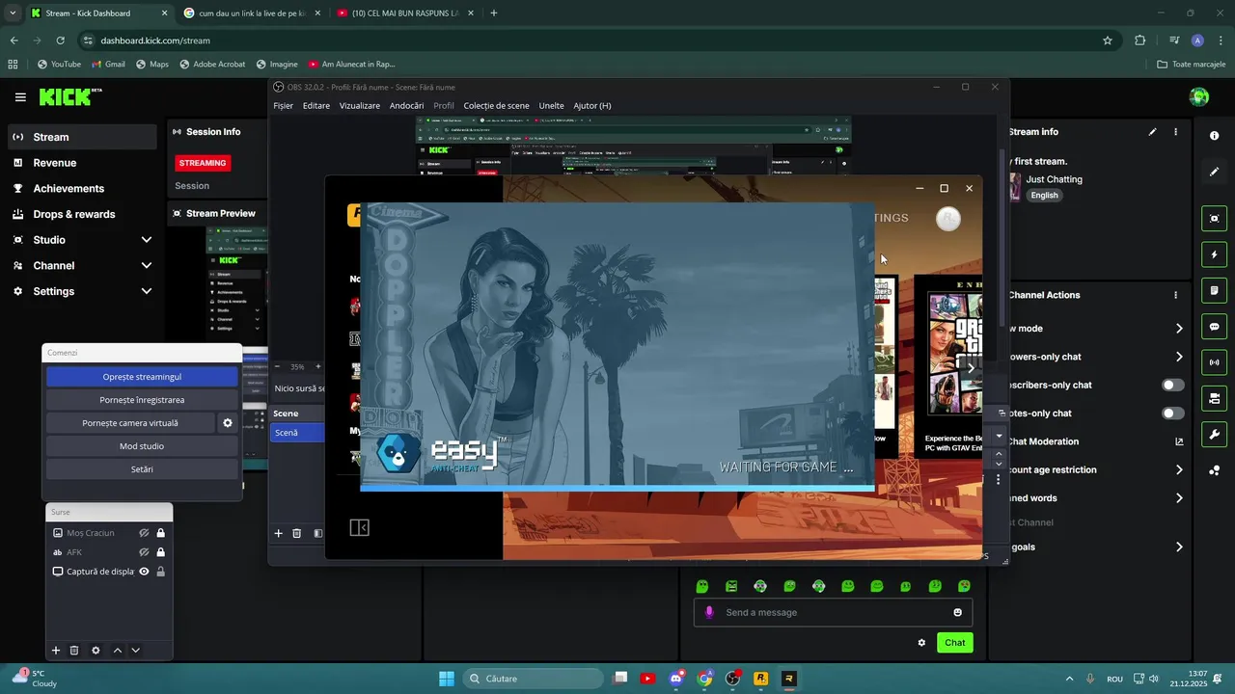Open banned words chevron
Viewport: 1235px width, 694px height.
[1179, 498]
